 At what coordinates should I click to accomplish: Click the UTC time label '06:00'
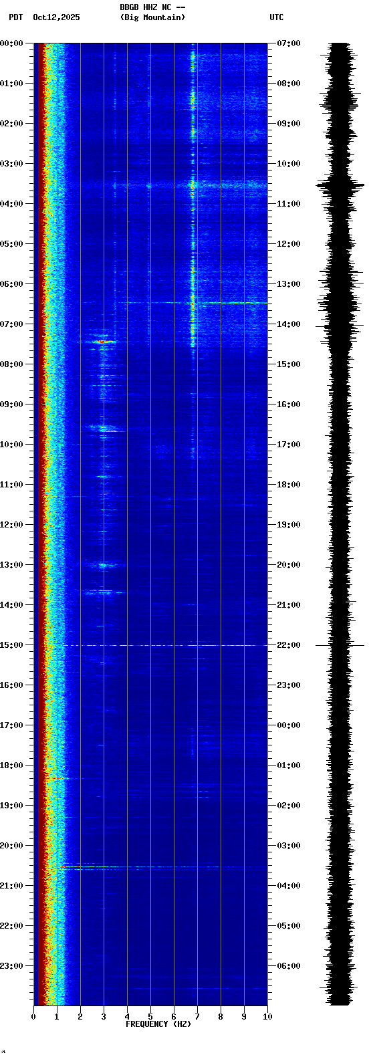point(289,966)
